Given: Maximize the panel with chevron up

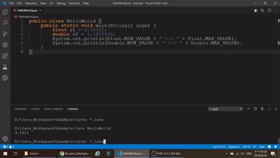Looking at the screenshot, I should [x=269, y=109].
